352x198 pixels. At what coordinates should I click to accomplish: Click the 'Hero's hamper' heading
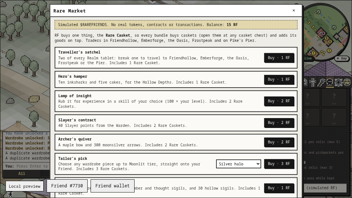tap(73, 76)
